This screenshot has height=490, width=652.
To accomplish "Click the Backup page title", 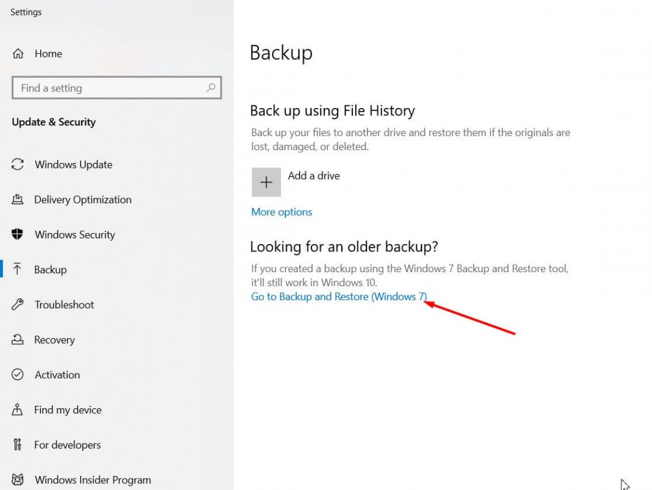I will (x=281, y=53).
